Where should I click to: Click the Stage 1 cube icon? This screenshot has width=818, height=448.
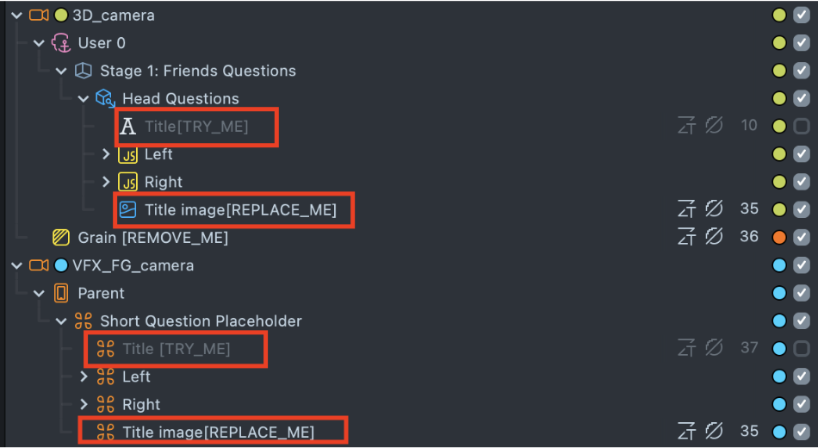pos(84,71)
